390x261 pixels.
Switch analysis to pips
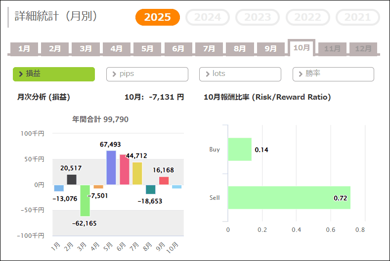click(x=147, y=74)
